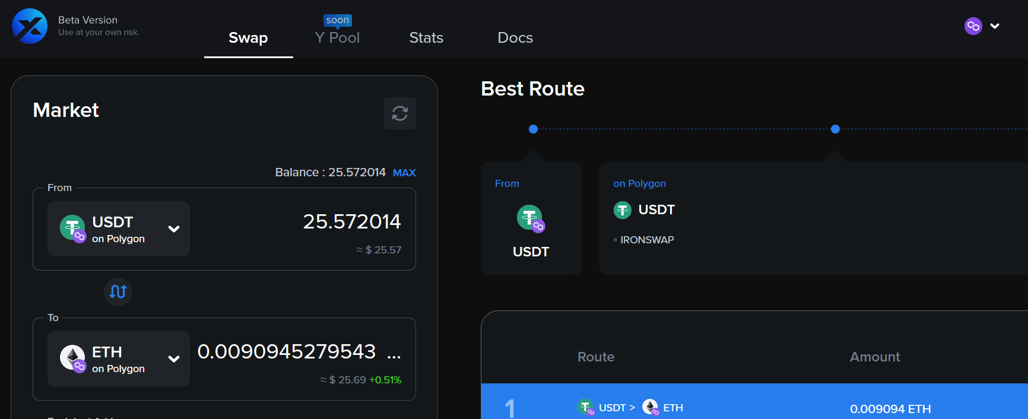Click the 'Use at your own risk.' text

pyautogui.click(x=99, y=33)
